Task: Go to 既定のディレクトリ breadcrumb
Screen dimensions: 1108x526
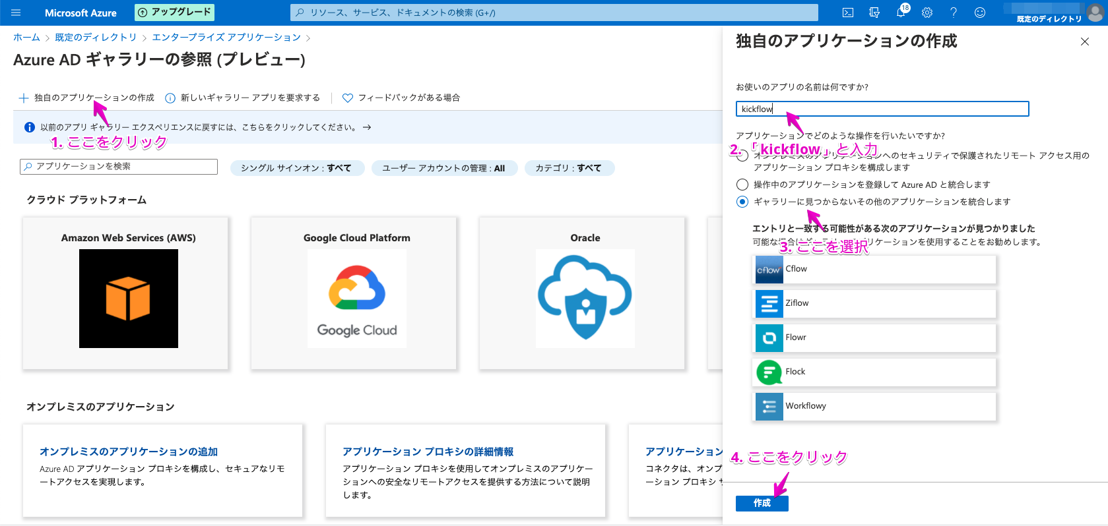Action: point(96,38)
